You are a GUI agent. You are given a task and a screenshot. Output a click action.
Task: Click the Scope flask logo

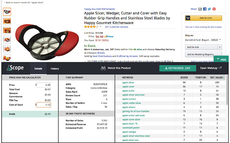[x=9, y=68]
